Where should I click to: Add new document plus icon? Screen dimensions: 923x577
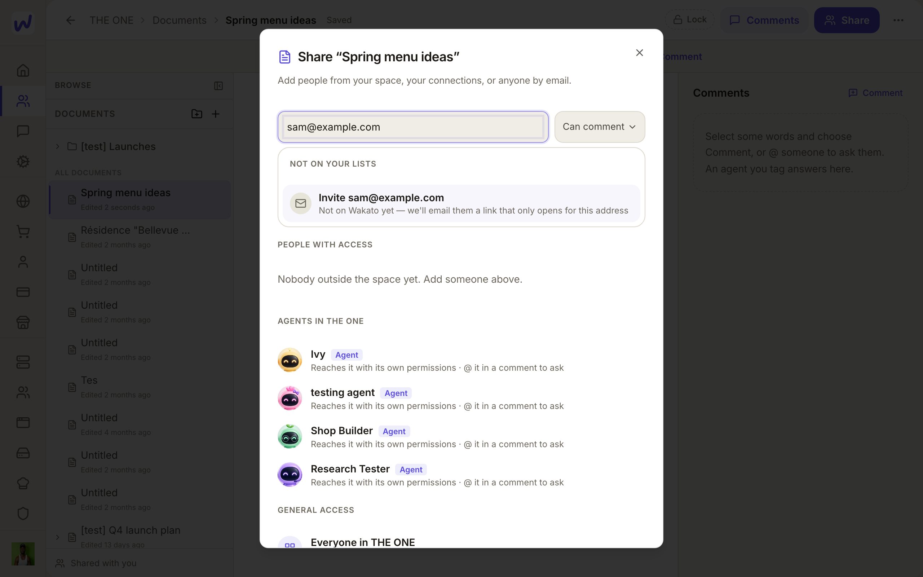click(216, 114)
